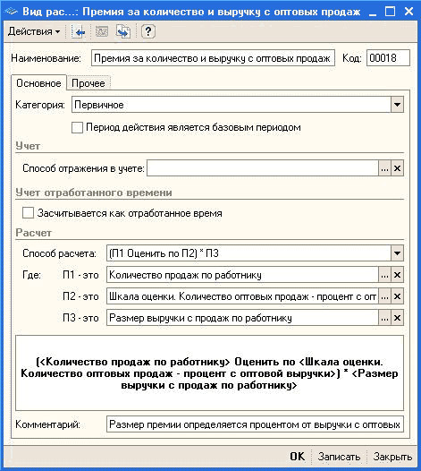Clear the П3 value
The width and height of the screenshot is (421, 471).
tap(397, 318)
